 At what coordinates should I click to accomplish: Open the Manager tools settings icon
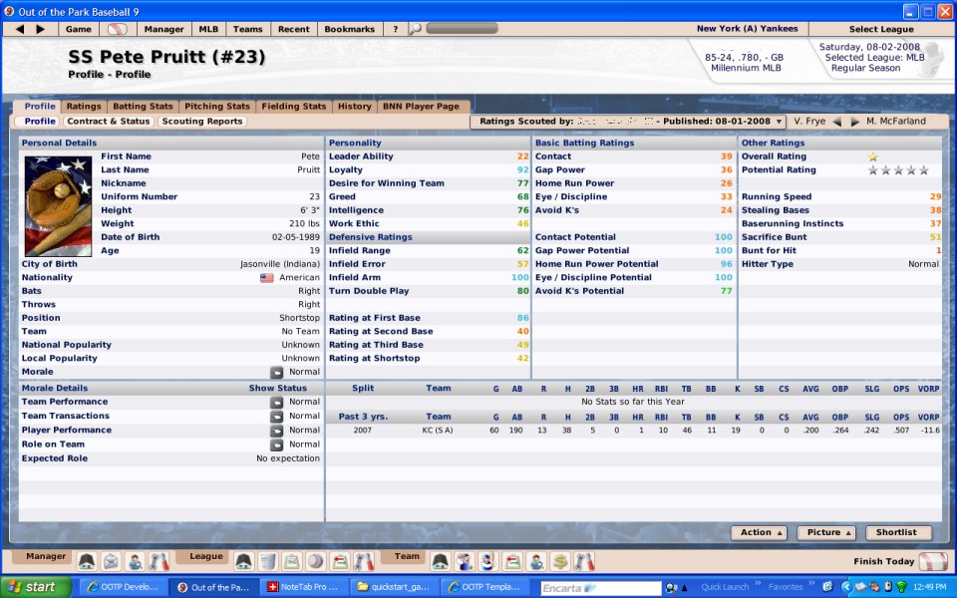pos(159,561)
